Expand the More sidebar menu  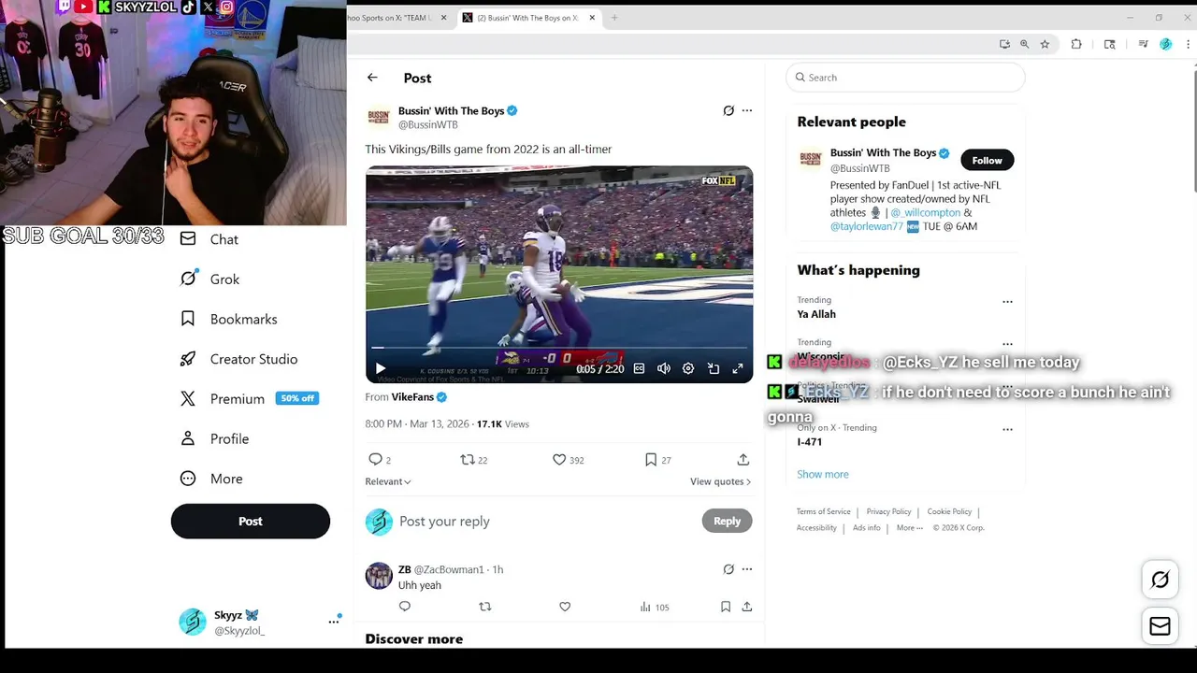211,479
